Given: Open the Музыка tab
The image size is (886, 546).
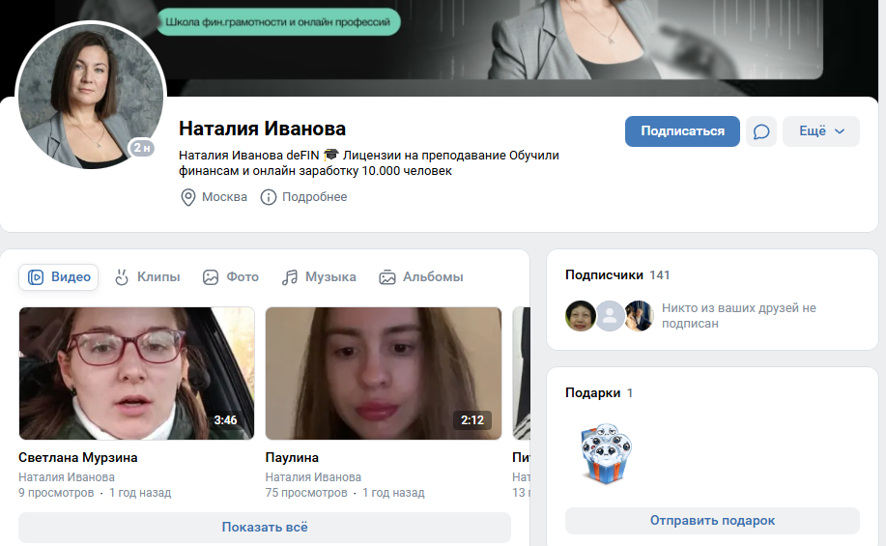Looking at the screenshot, I should [319, 277].
